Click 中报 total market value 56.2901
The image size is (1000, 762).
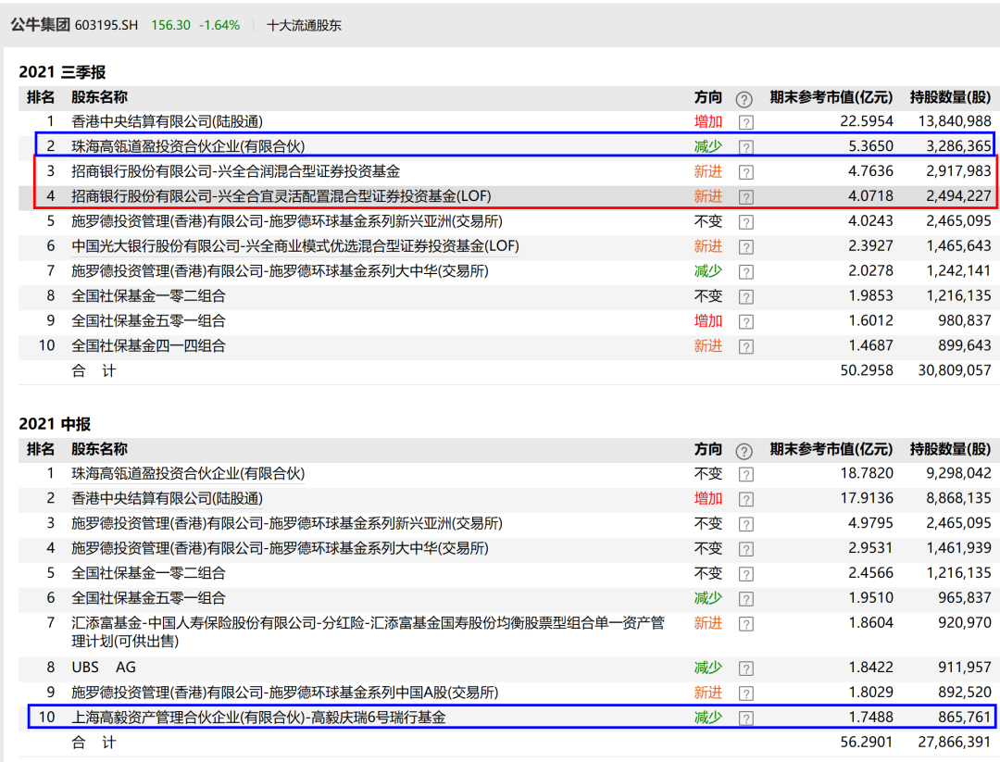[867, 743]
